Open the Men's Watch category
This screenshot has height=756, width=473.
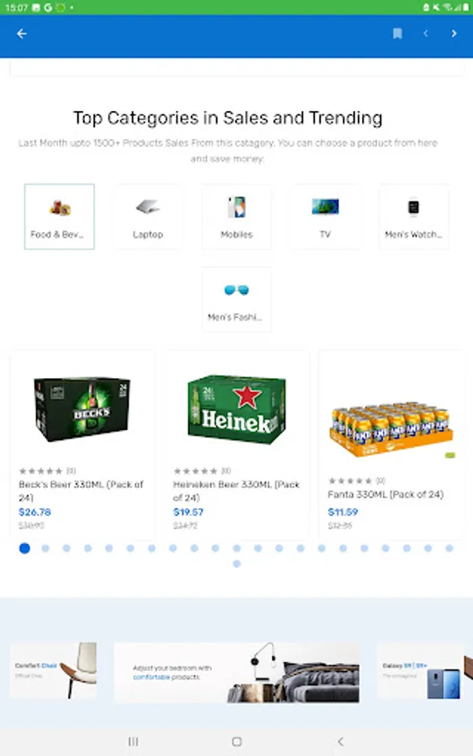[413, 217]
